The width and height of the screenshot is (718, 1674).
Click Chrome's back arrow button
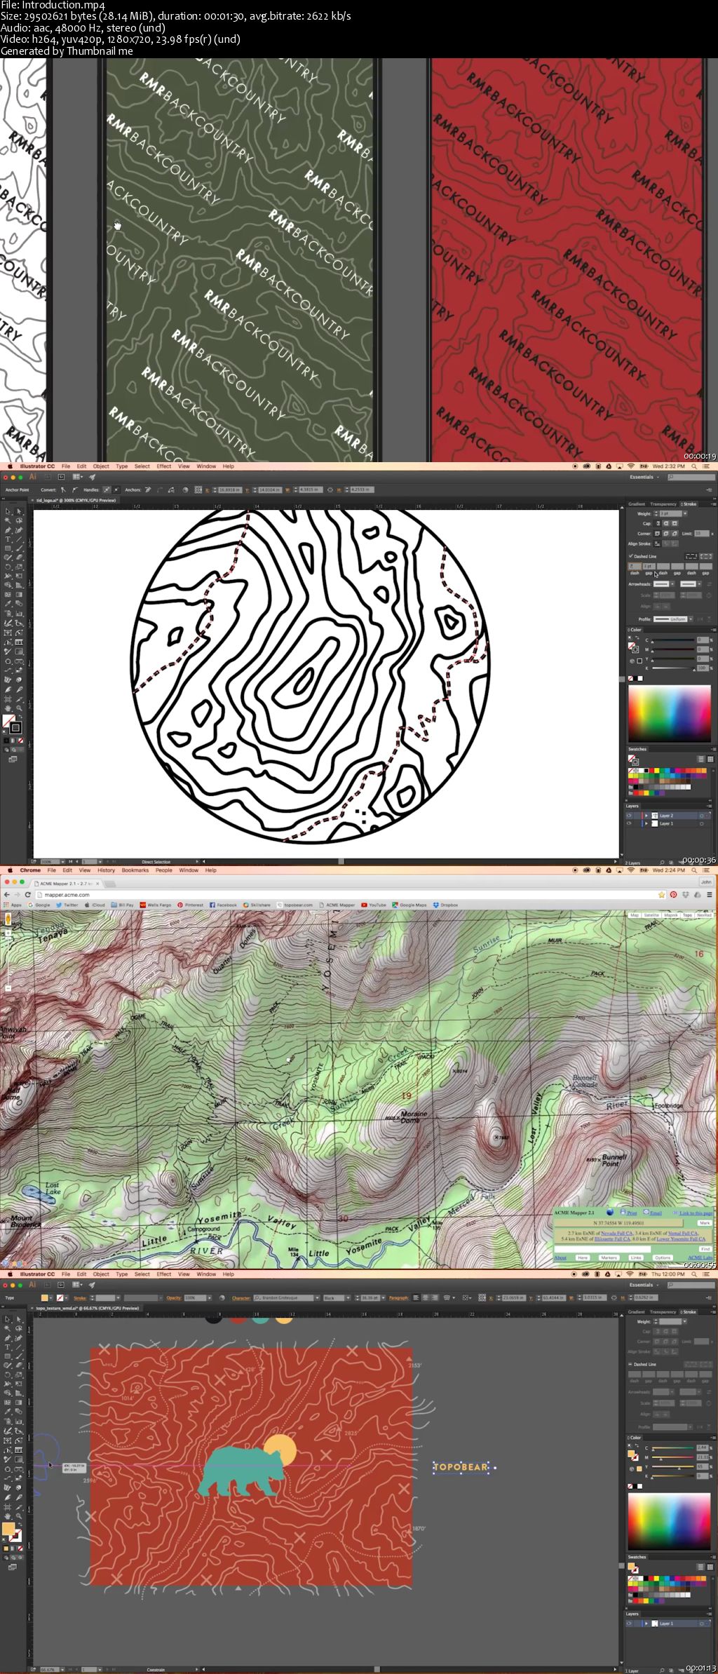point(7,894)
